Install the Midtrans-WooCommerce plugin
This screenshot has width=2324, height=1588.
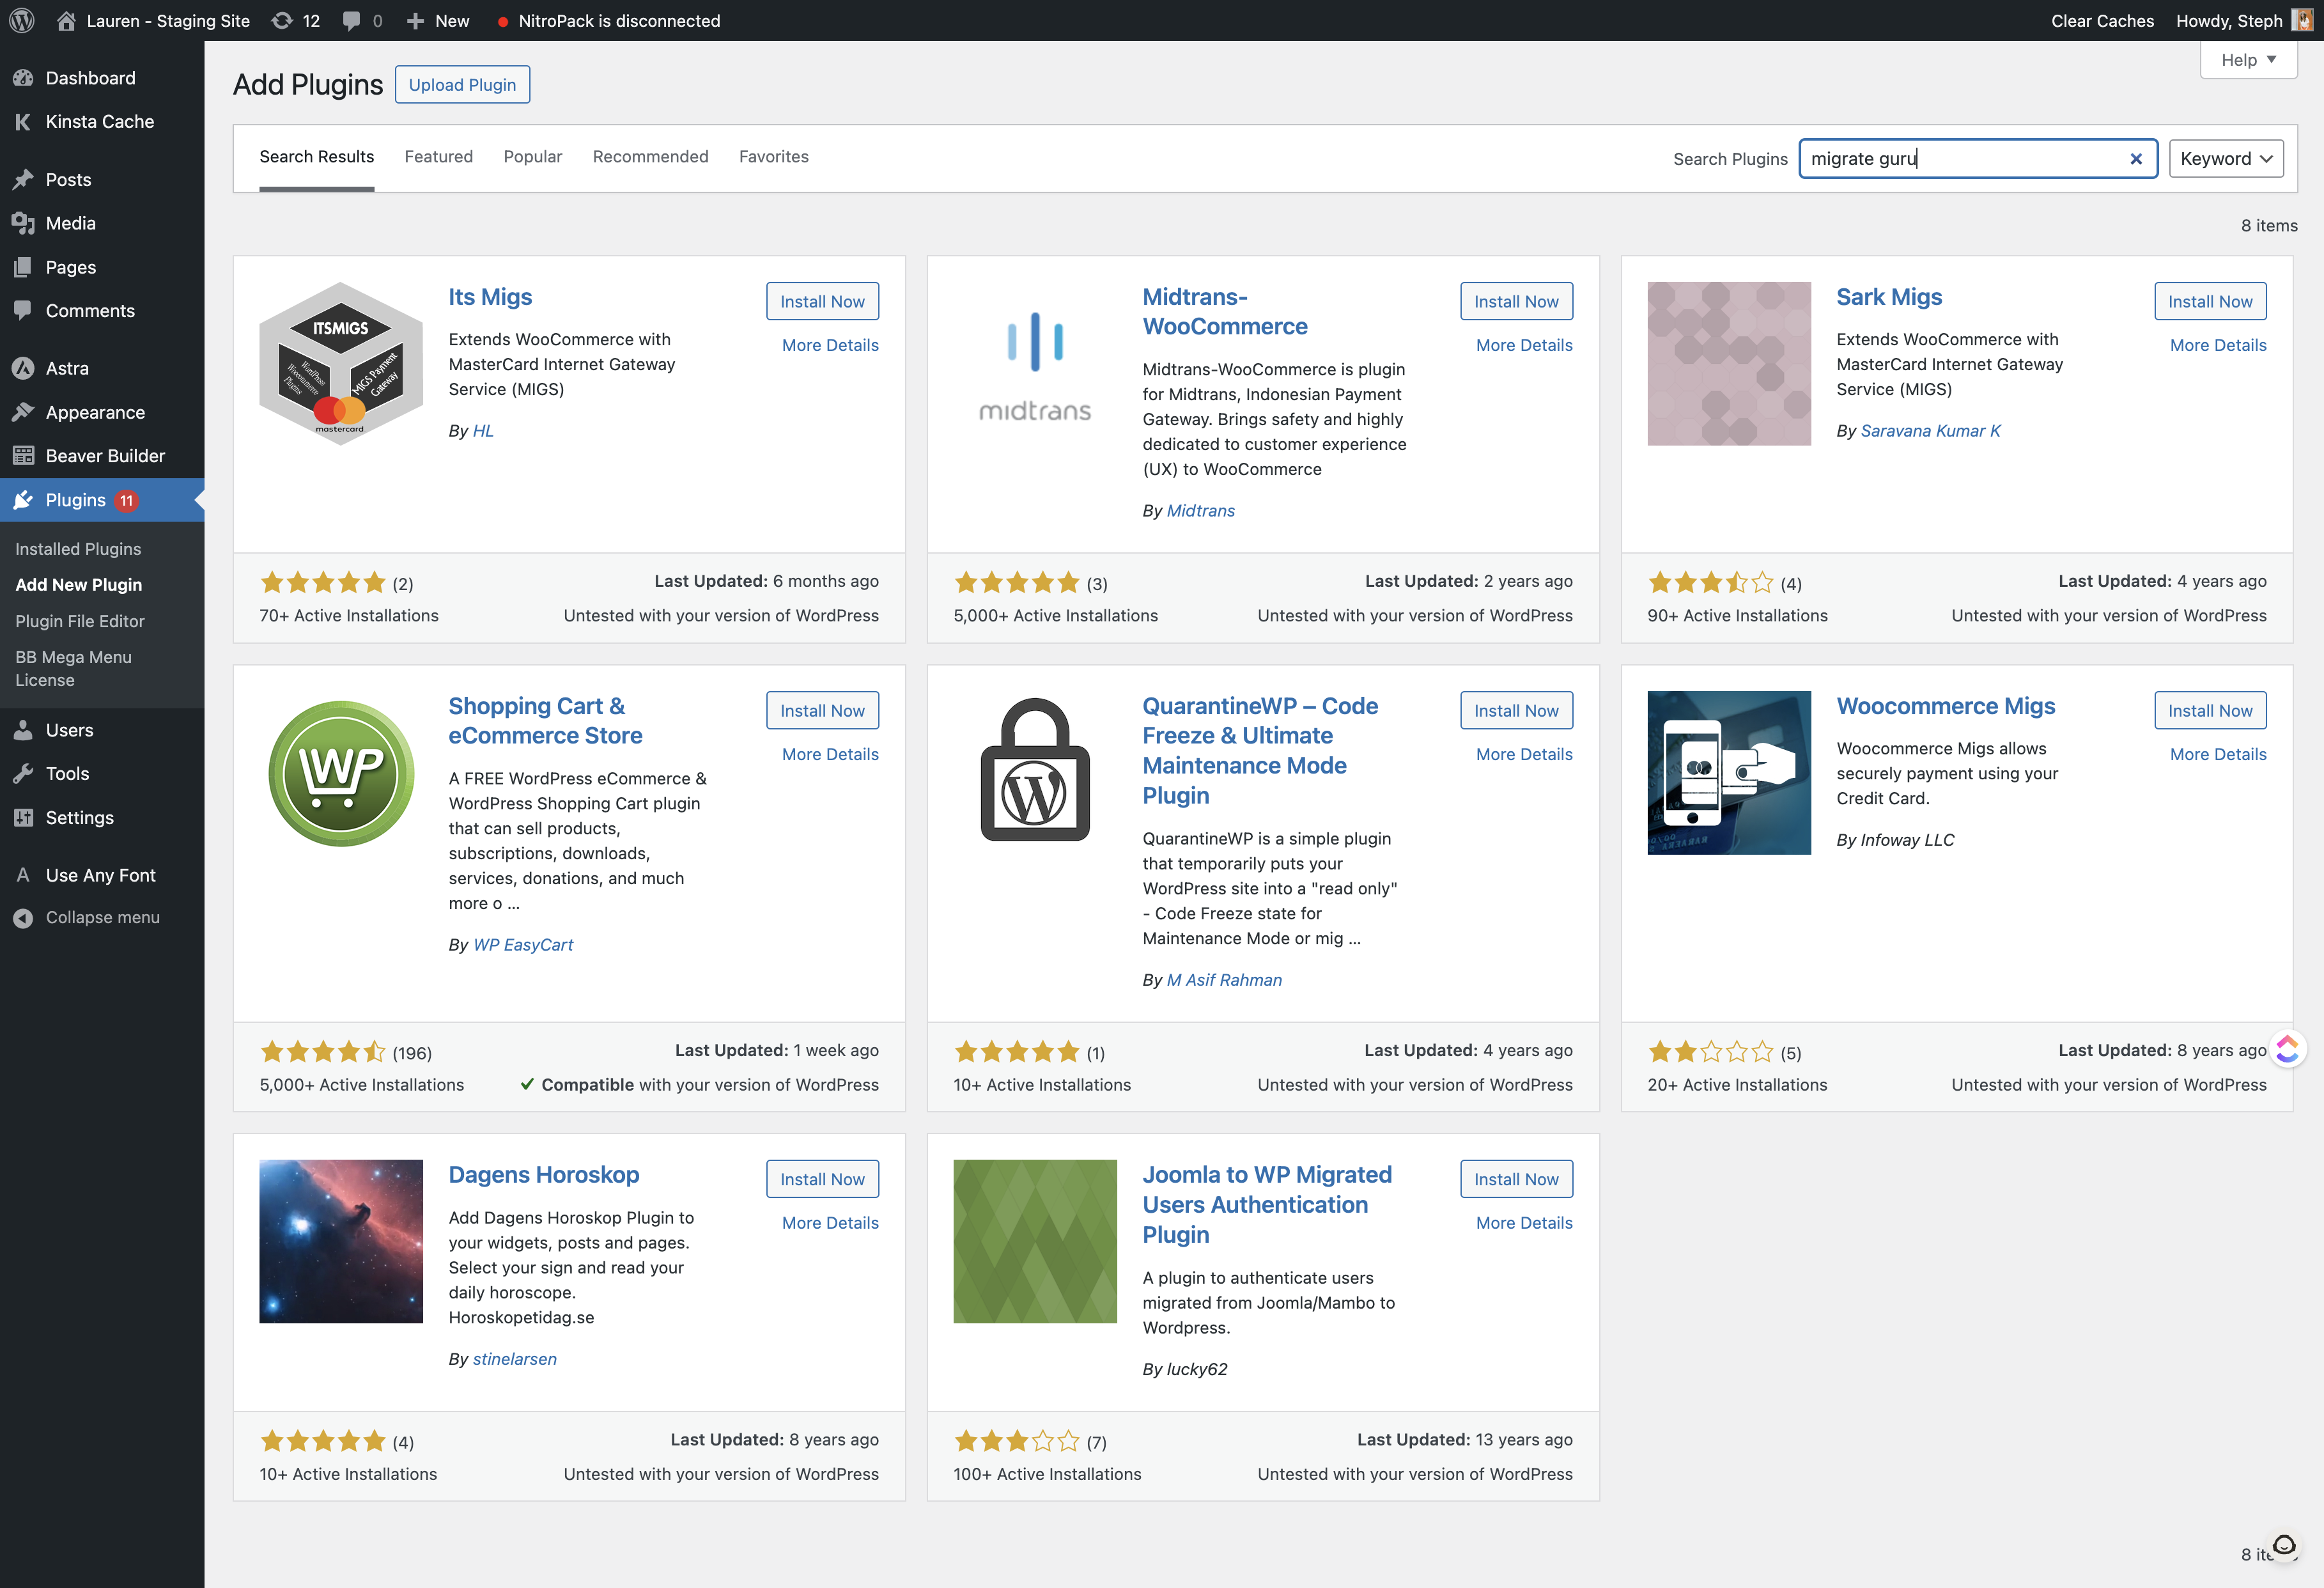point(1516,301)
